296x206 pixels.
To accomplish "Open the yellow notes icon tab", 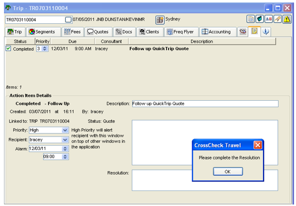I will coord(254,31).
